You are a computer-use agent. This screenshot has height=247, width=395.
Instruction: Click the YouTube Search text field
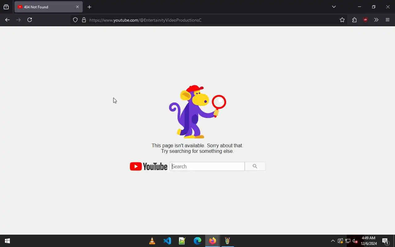(x=207, y=166)
